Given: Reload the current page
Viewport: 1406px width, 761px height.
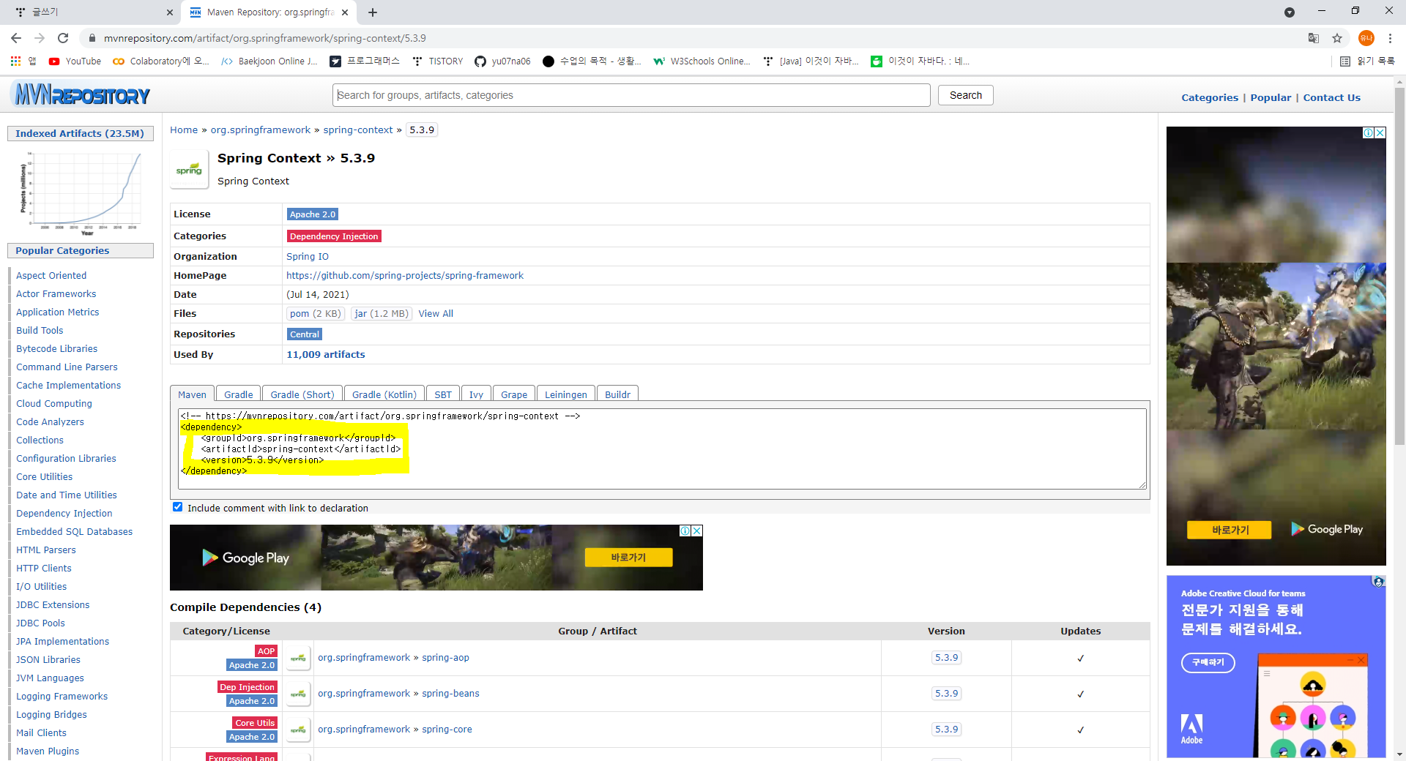Looking at the screenshot, I should coord(63,38).
